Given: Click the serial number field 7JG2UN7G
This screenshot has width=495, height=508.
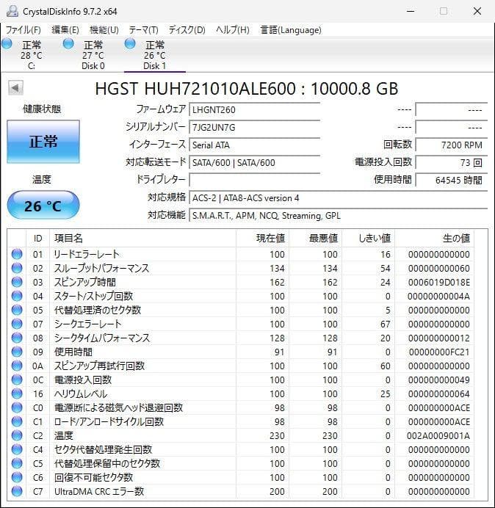Looking at the screenshot, I should tap(255, 127).
